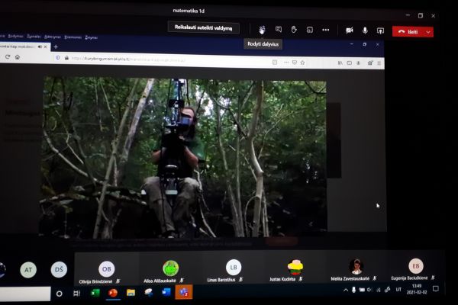The width and height of the screenshot is (458, 305).
Task: Switch to PowerPoint on taskbar
Action: [x=113, y=293]
